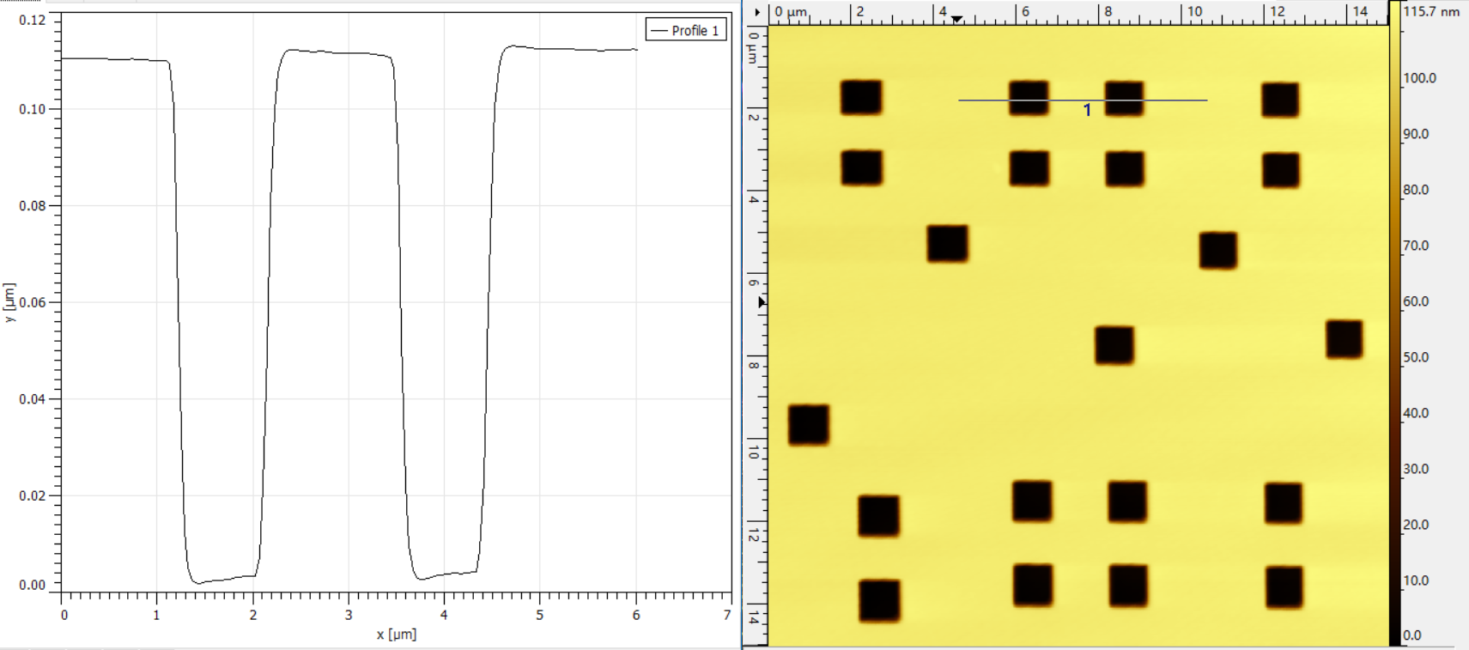Image resolution: width=1469 pixels, height=650 pixels.
Task: Click the Profile 1 legend box in the graph
Action: (686, 30)
